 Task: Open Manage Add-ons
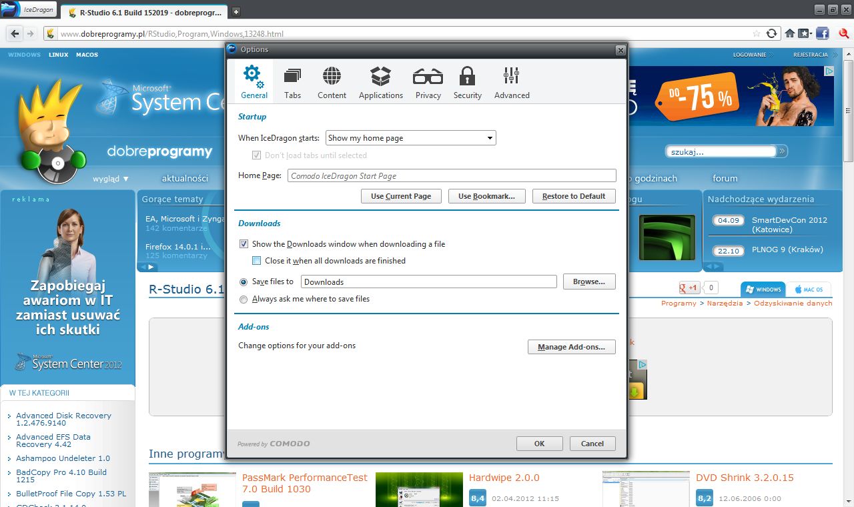(x=572, y=347)
